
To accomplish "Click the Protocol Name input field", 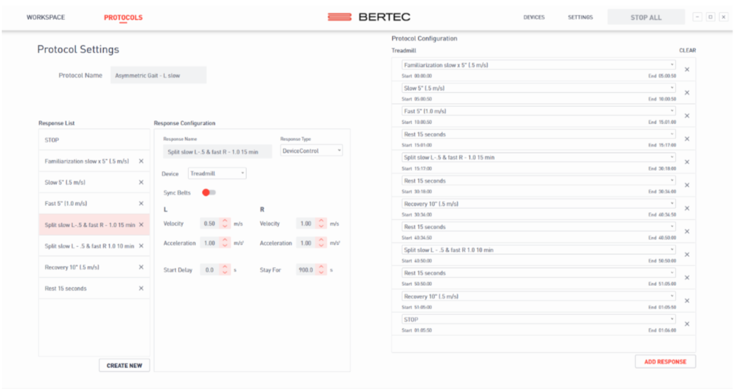I will click(x=158, y=75).
